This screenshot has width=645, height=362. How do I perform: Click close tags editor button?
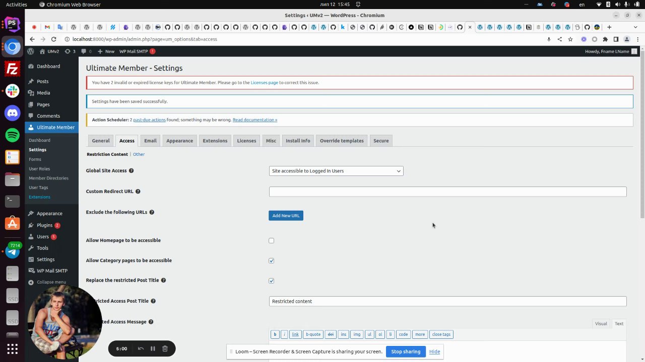click(441, 334)
